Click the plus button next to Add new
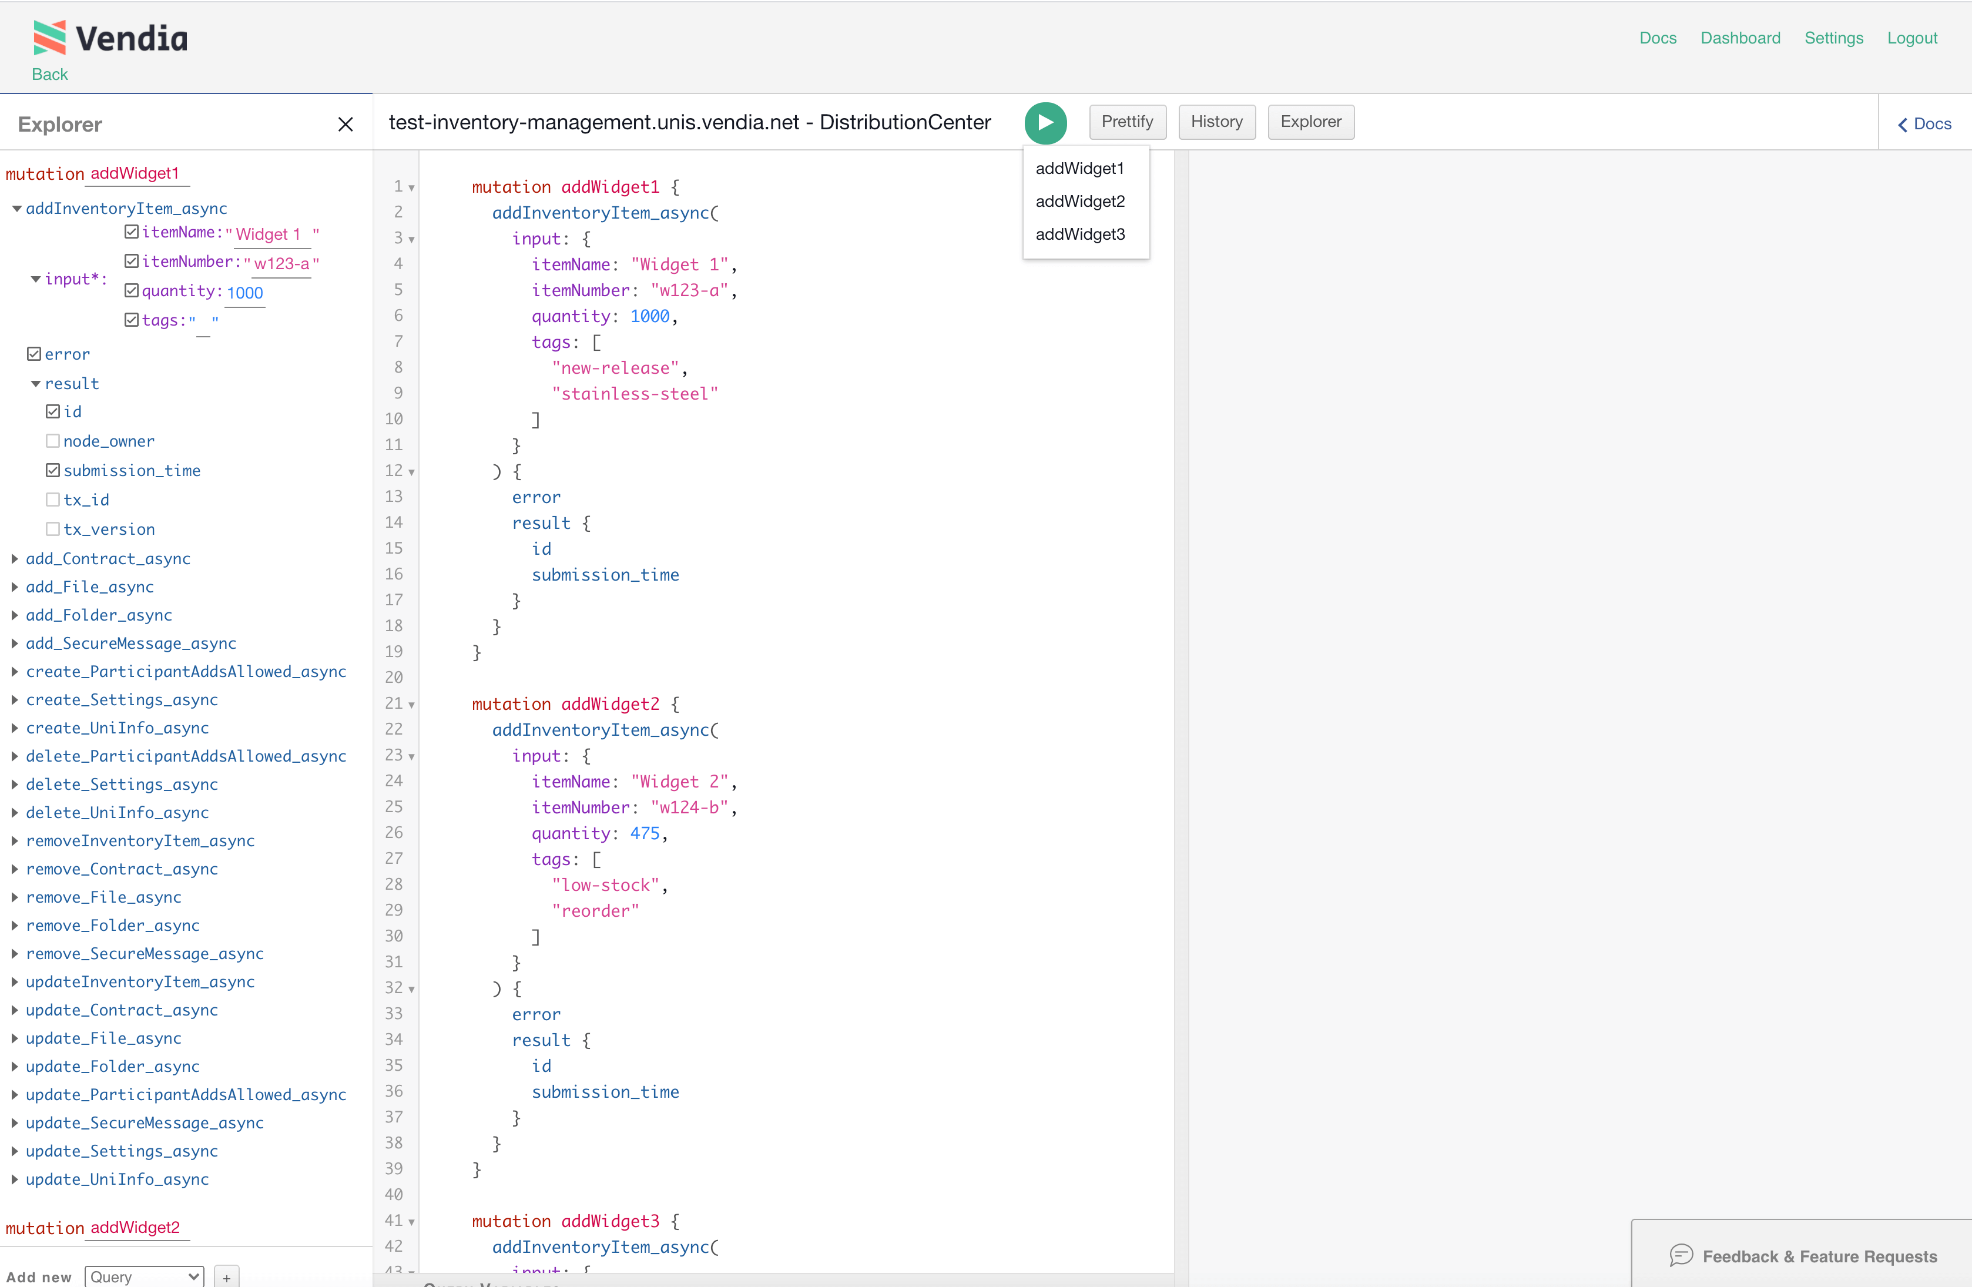 [226, 1276]
